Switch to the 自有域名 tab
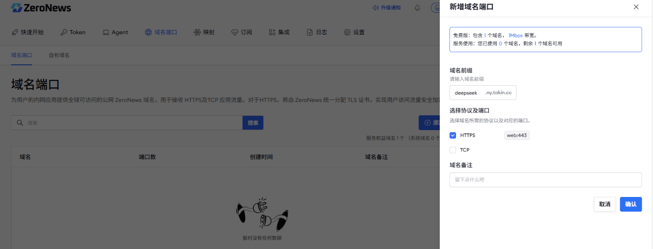 (59, 55)
